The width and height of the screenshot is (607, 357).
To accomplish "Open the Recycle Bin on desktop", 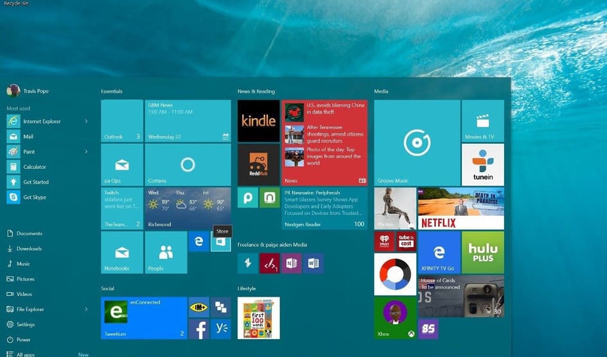I will (x=15, y=3).
